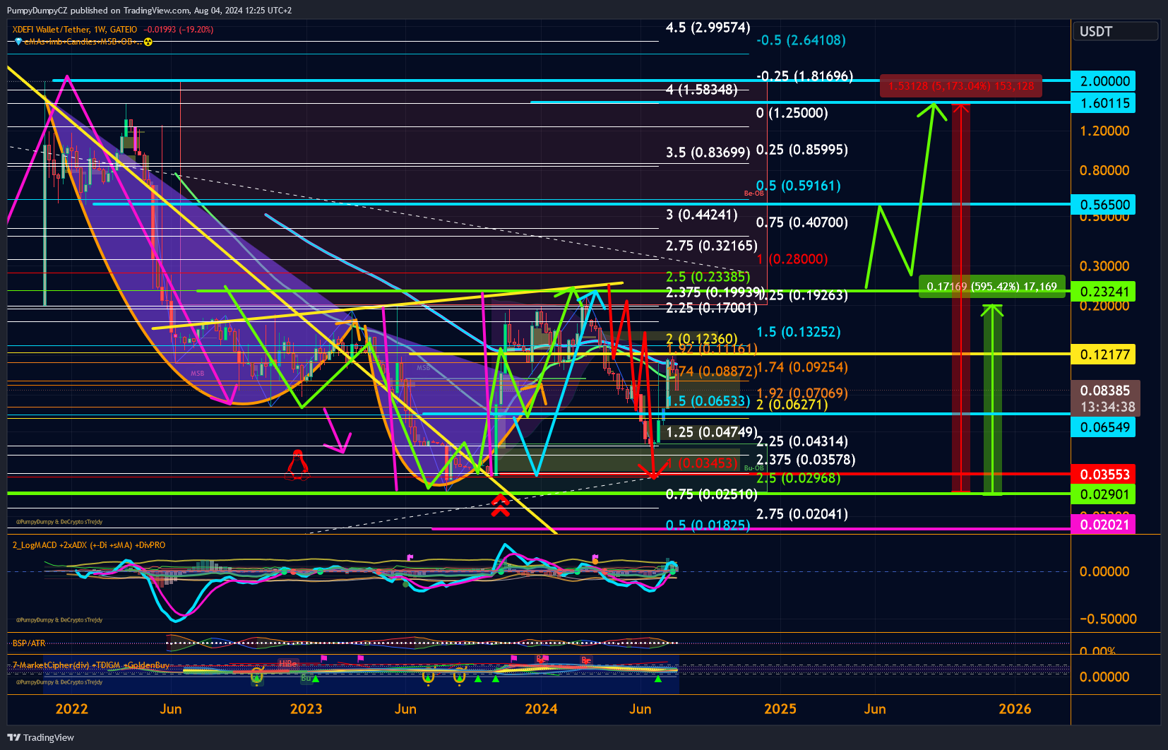Select the 0.03553 red price label

pos(1104,475)
